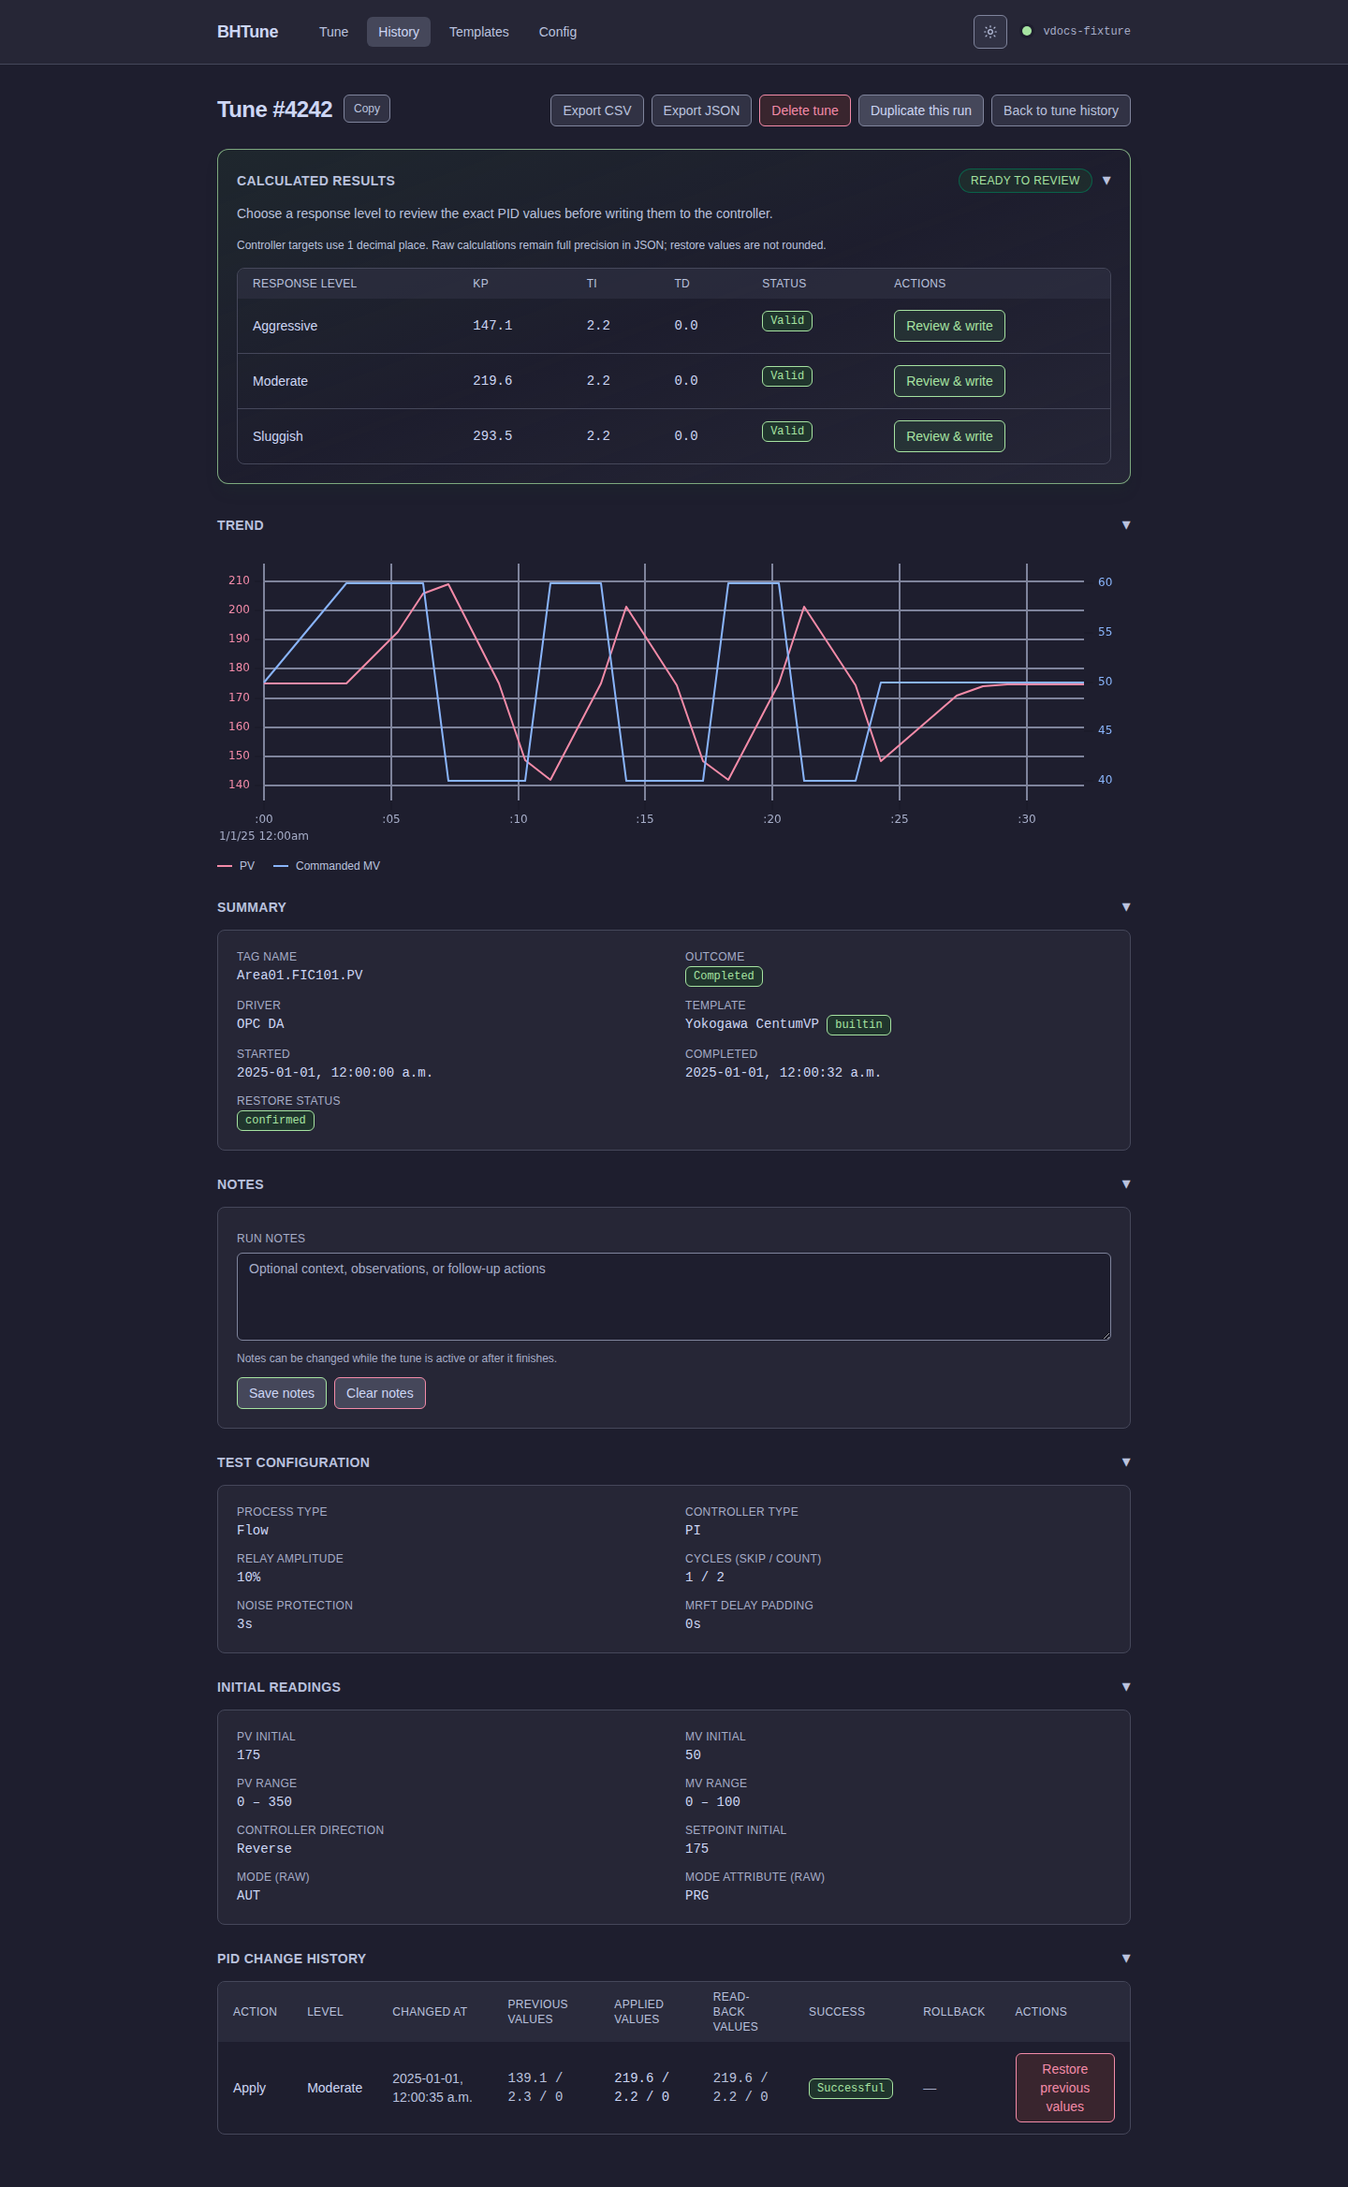Click the Completed outcome badge
The height and width of the screenshot is (2187, 1348).
724,976
